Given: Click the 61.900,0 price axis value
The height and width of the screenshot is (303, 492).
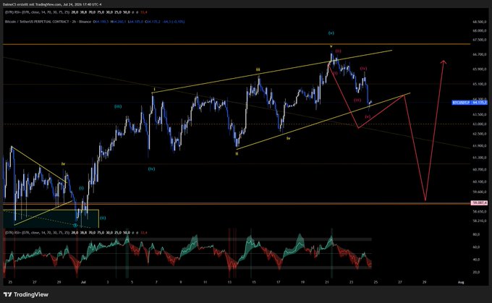Looking at the screenshot, I should pos(479,146).
